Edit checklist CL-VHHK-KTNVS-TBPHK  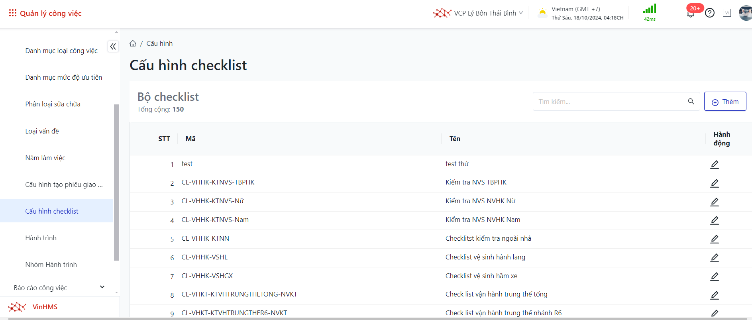click(x=715, y=183)
